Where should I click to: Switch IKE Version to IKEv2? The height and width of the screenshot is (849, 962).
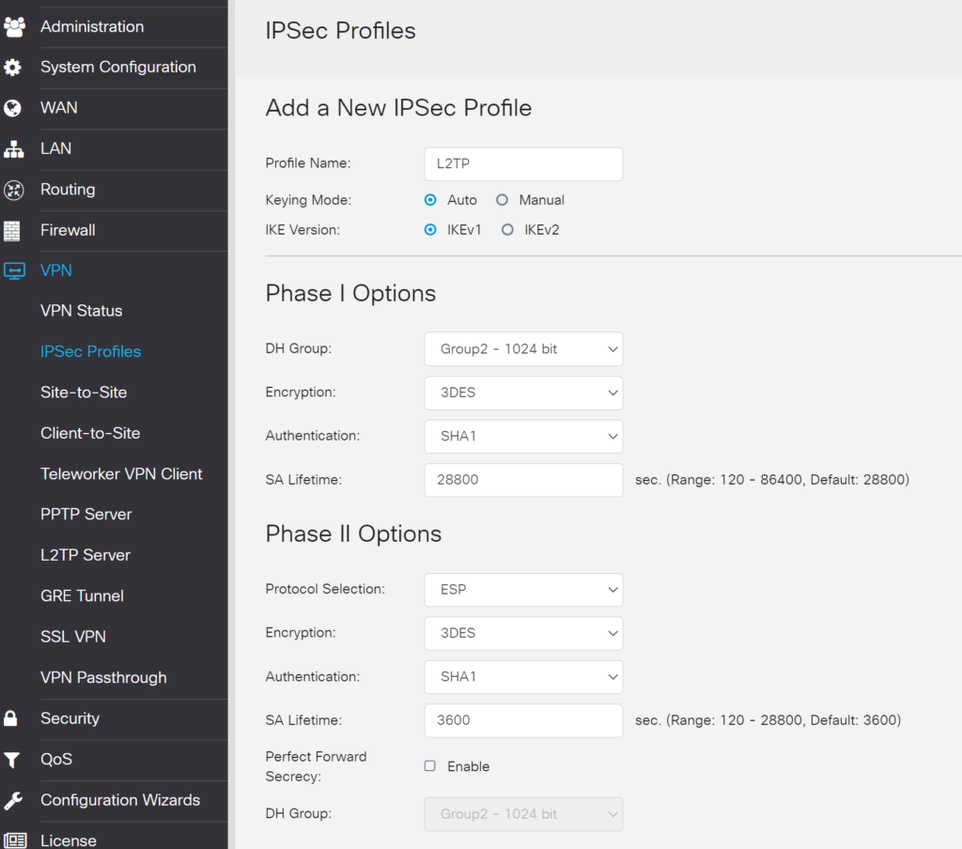tap(507, 229)
